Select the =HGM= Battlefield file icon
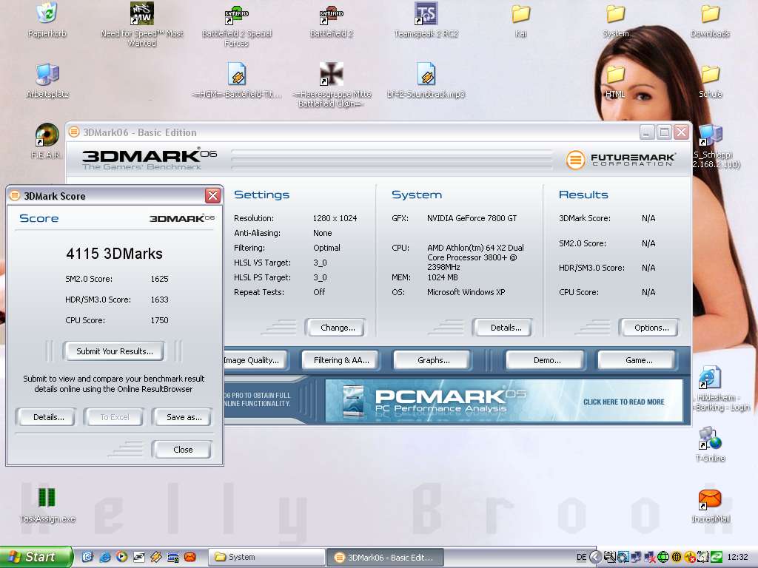Image resolution: width=758 pixels, height=568 pixels. click(237, 75)
